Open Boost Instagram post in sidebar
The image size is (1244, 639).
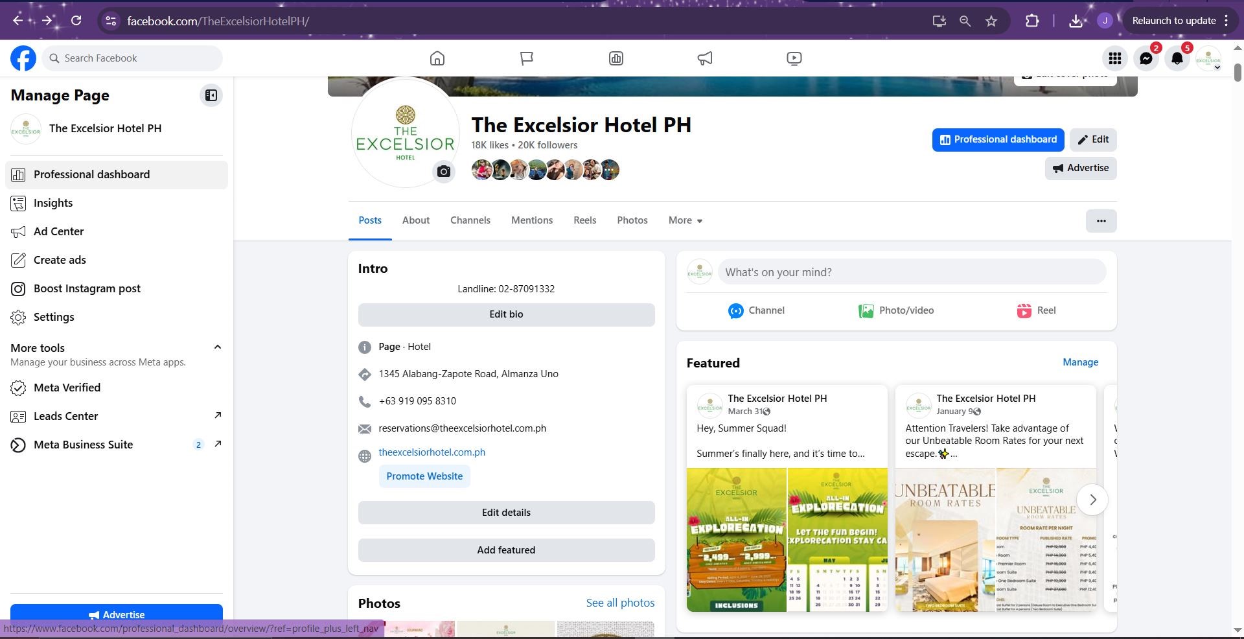click(117, 288)
